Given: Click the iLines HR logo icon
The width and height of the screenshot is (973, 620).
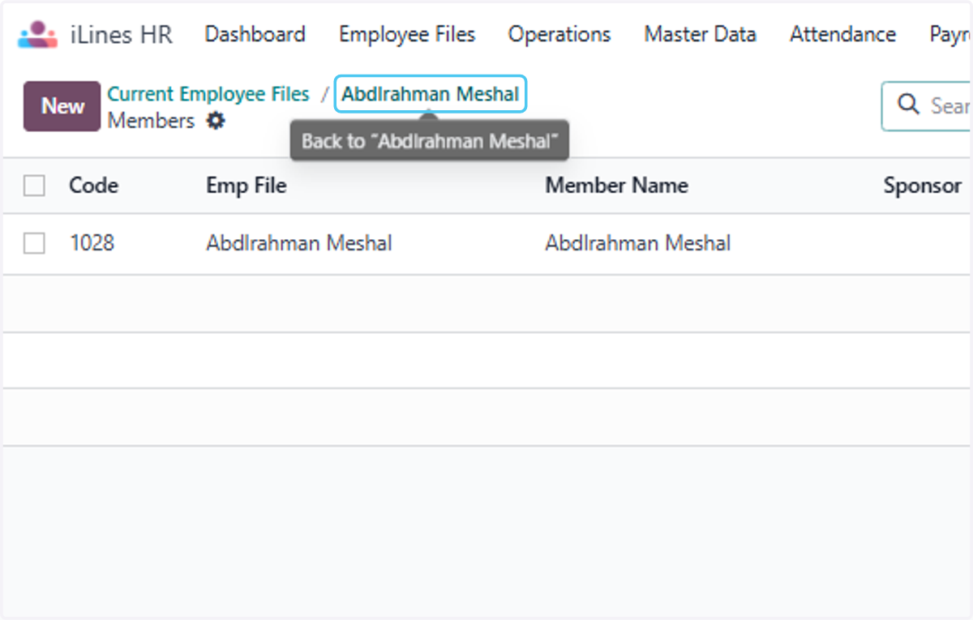Looking at the screenshot, I should tap(37, 35).
